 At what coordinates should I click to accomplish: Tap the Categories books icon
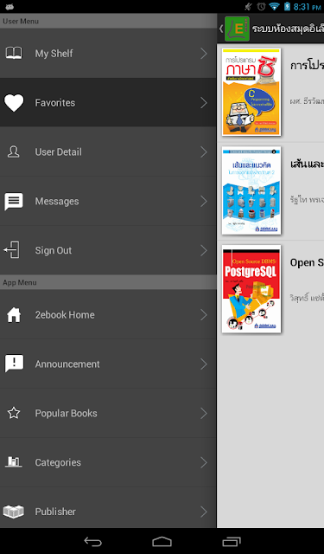14,461
